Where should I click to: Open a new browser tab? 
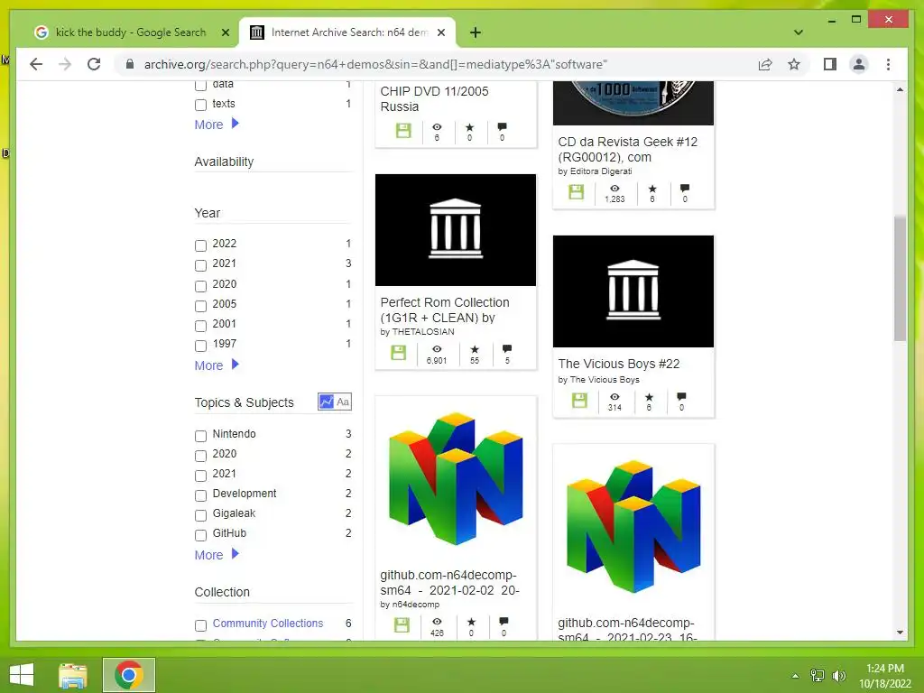[x=475, y=33]
